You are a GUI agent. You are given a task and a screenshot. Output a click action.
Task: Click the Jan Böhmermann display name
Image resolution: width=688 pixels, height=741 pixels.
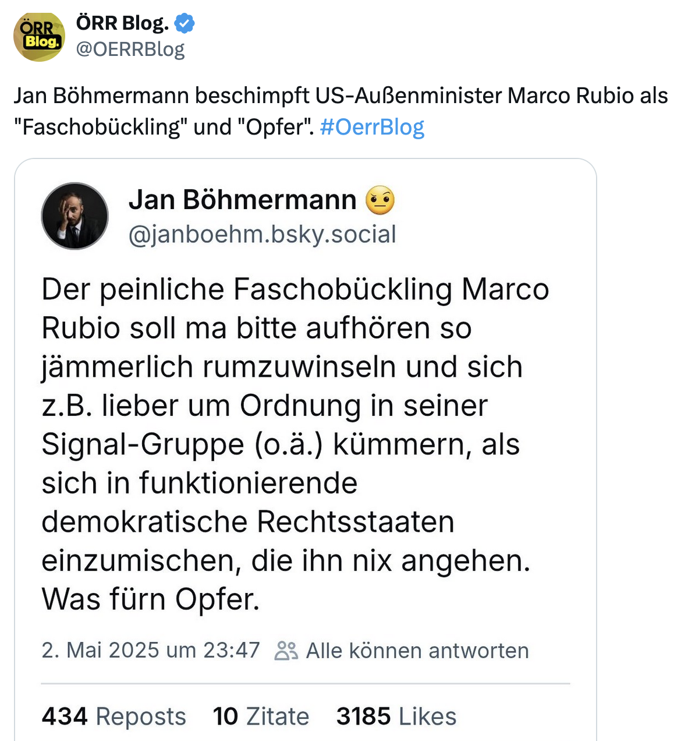coord(242,200)
